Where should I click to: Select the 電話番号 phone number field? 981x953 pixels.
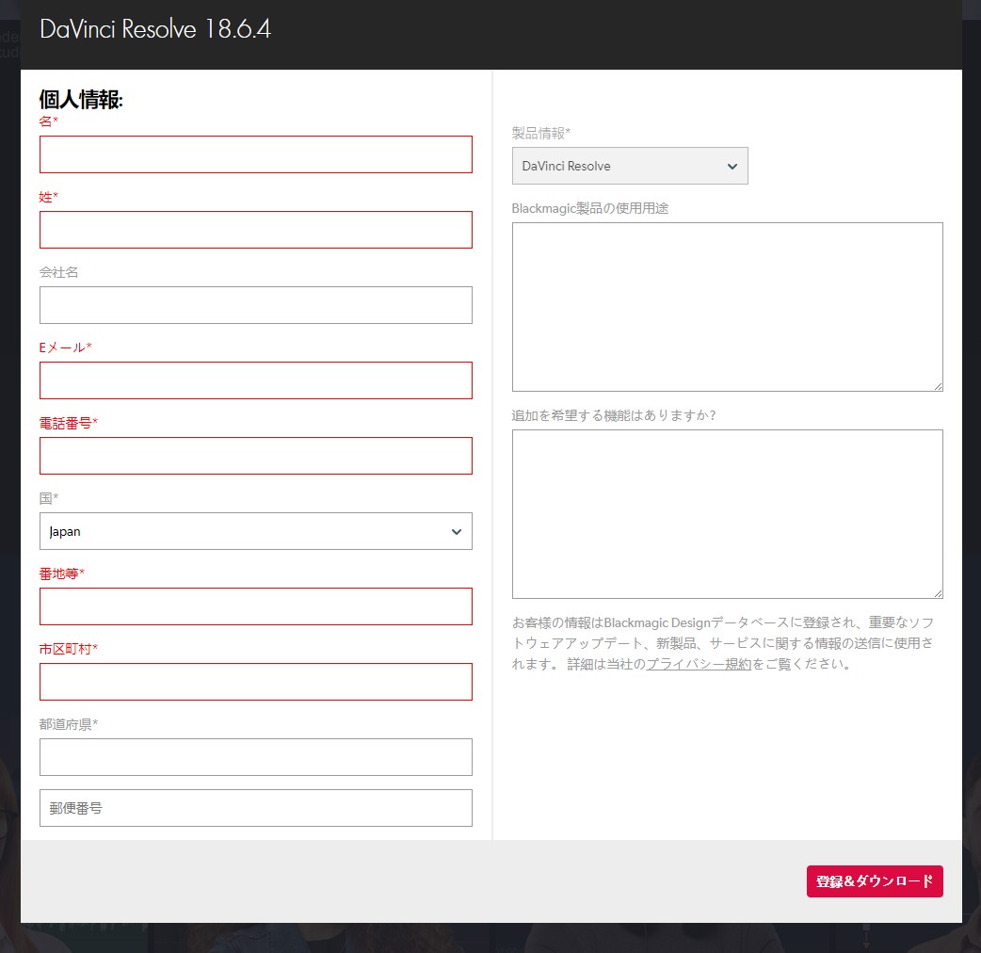click(x=256, y=456)
